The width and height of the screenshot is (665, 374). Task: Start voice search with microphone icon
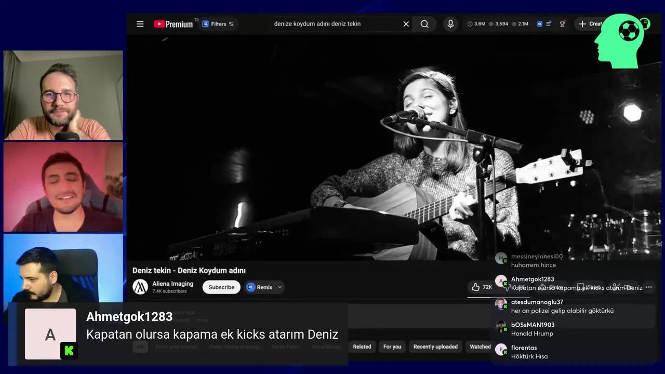coord(450,24)
